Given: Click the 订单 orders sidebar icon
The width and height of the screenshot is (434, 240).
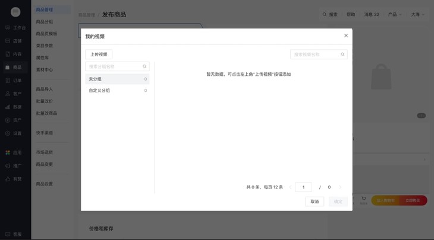Looking at the screenshot, I should point(8,81).
